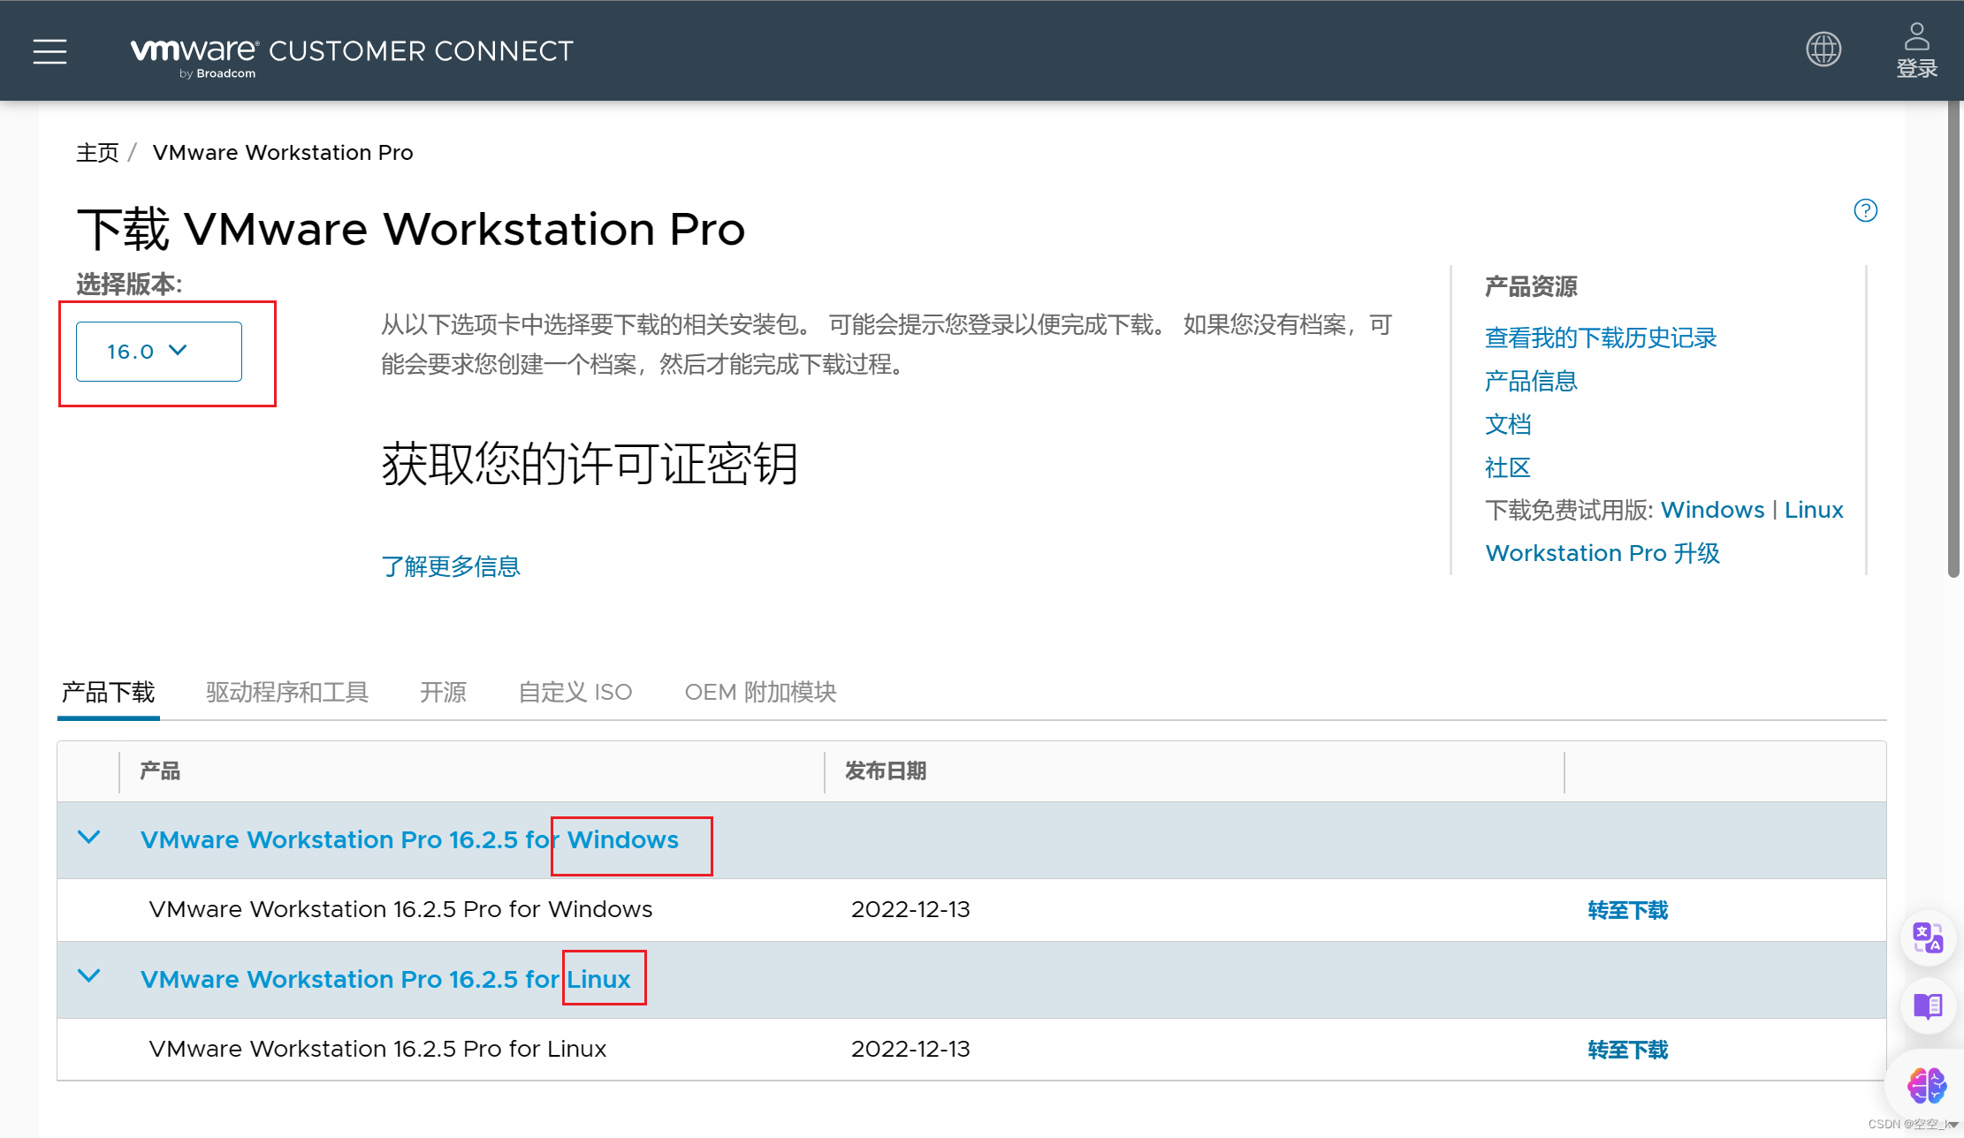Click 'VMware Workstation 16.2.5 Pro for Windows' text
This screenshot has height=1138, width=1964.
tap(400, 909)
